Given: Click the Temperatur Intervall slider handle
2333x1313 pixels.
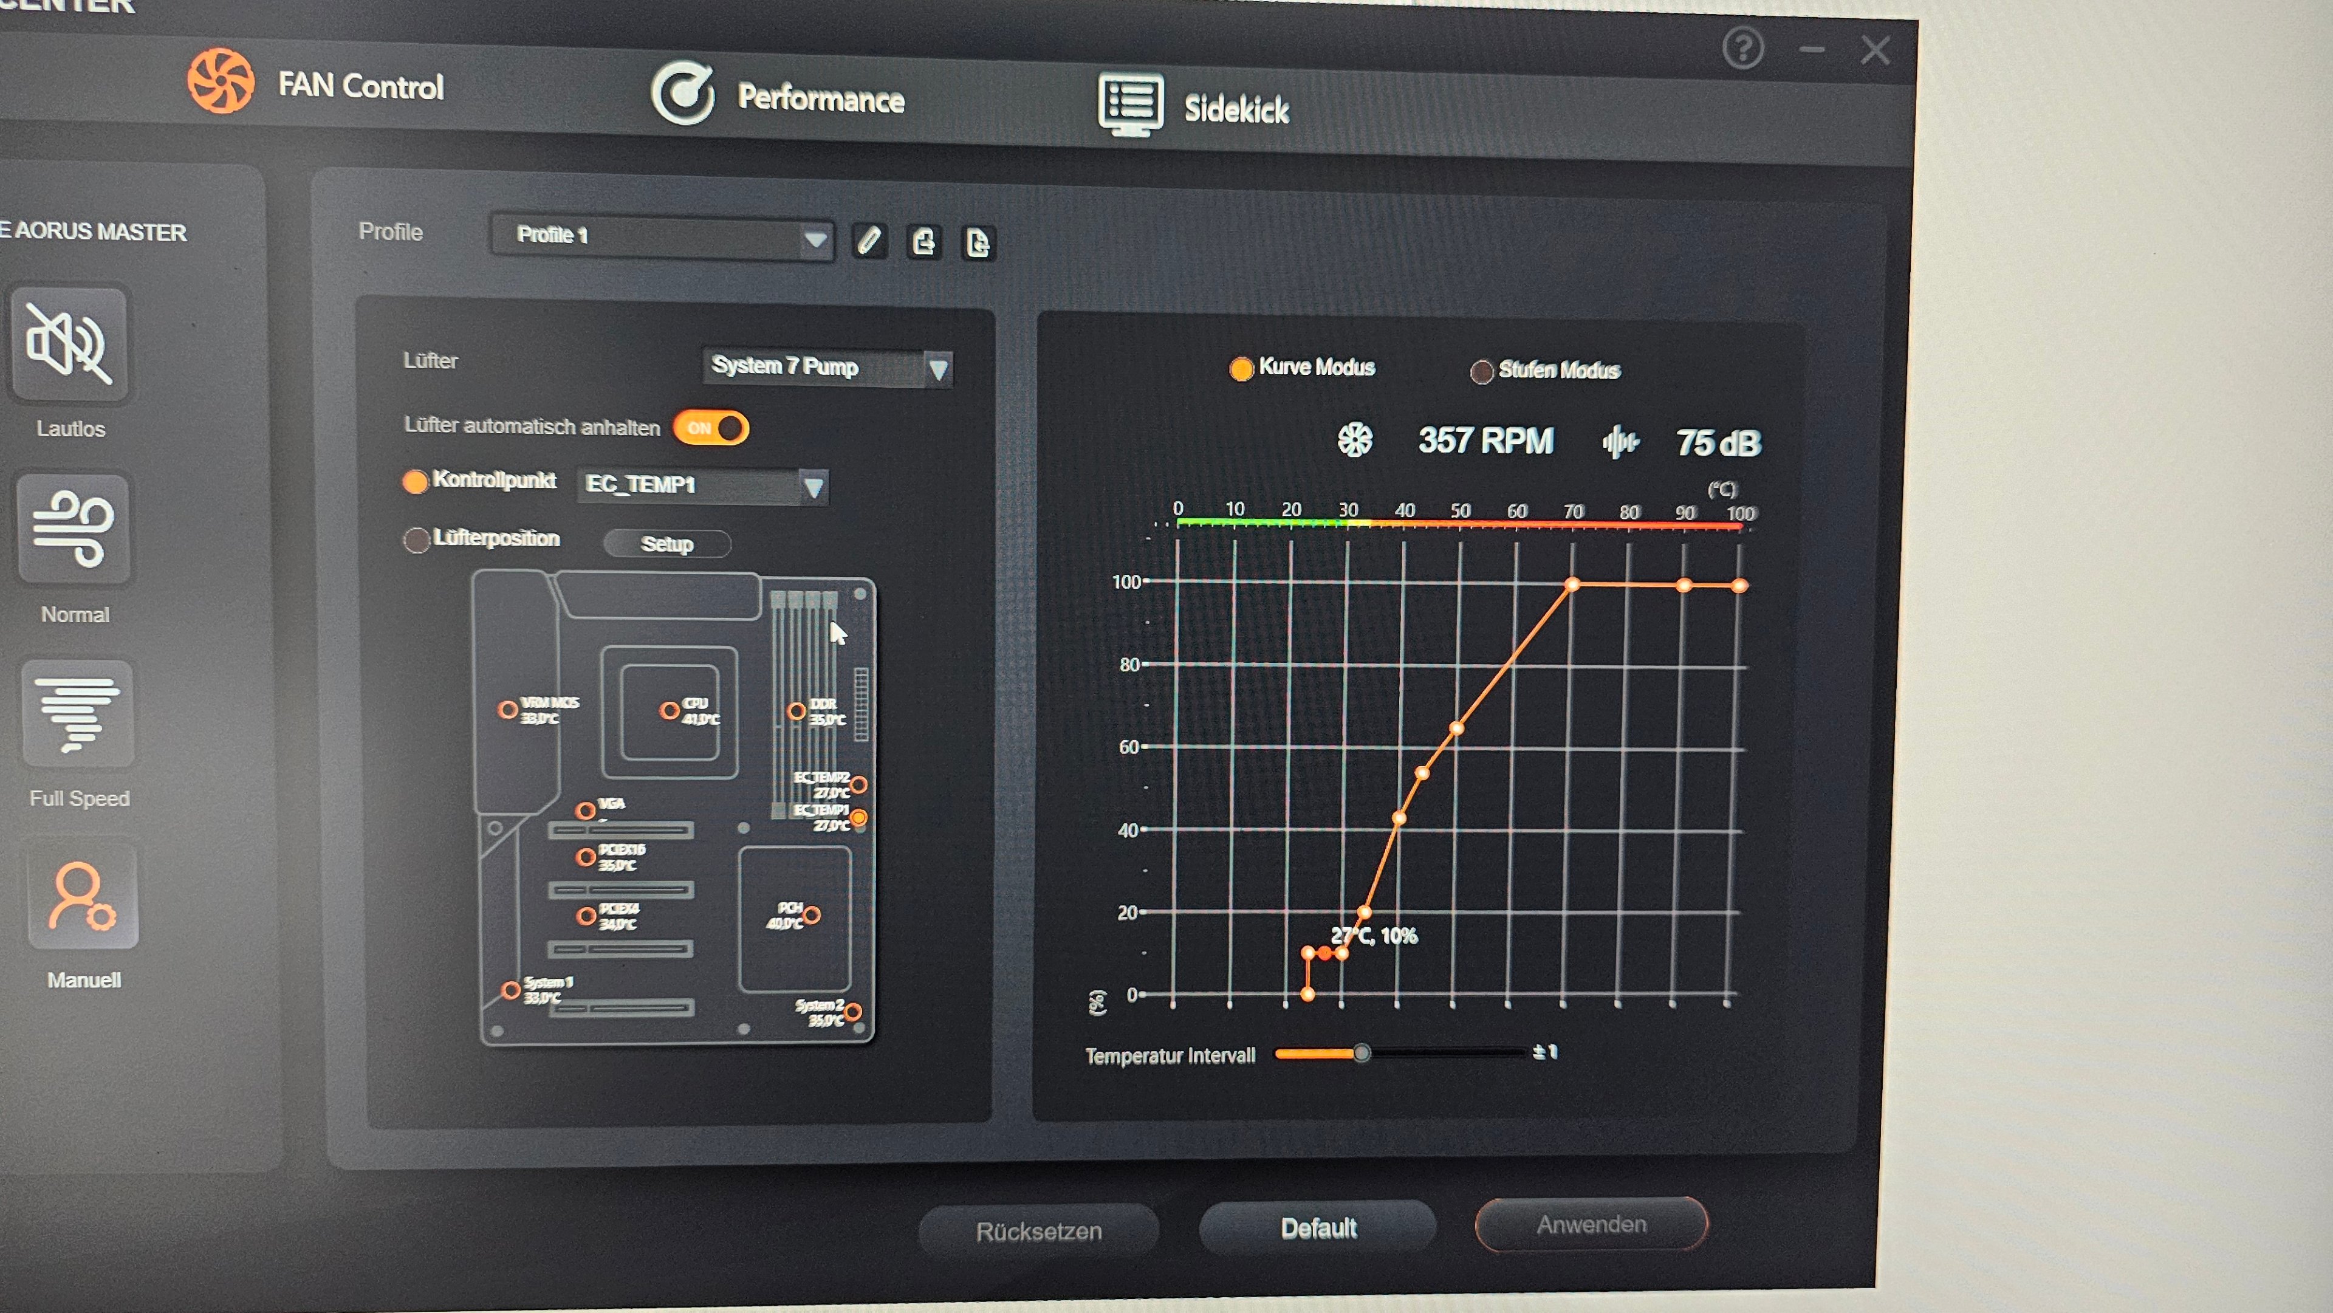Looking at the screenshot, I should click(x=1361, y=1052).
